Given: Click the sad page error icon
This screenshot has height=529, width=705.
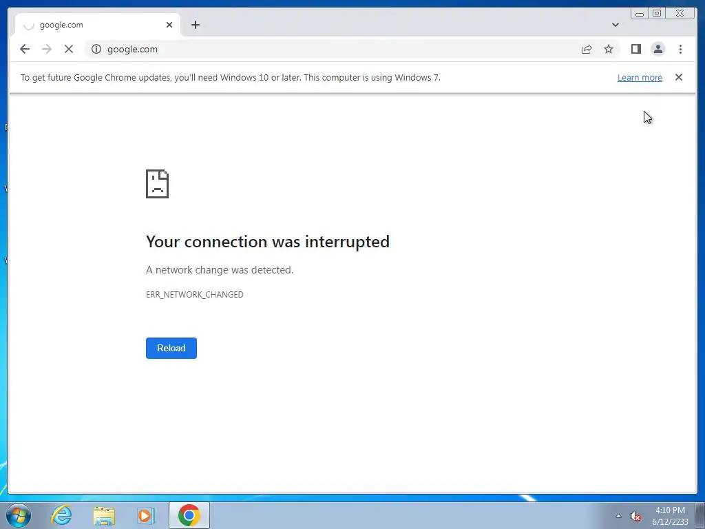Looking at the screenshot, I should click(x=158, y=183).
